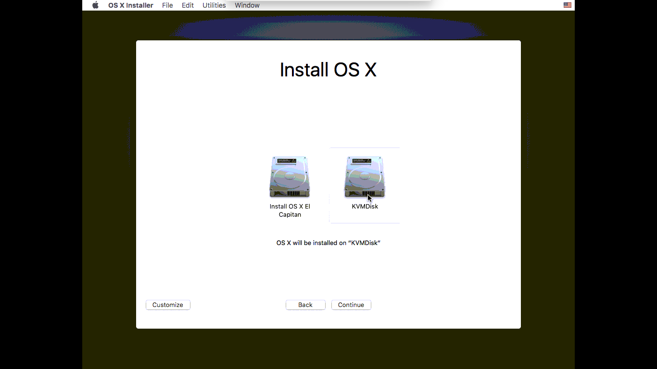Click the OS X will be installed message

point(328,243)
